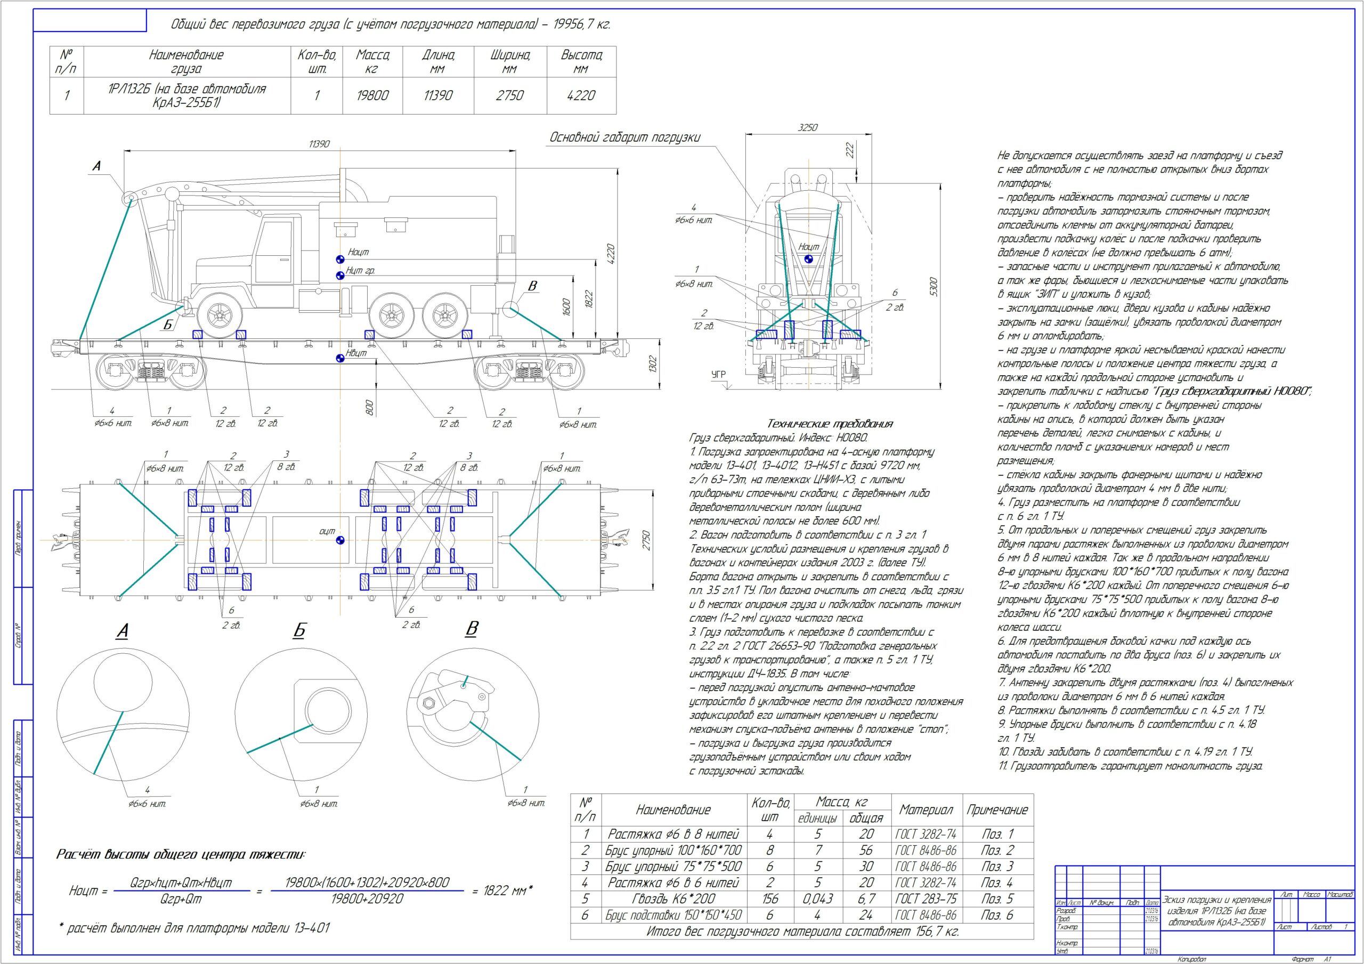Click the 'Поз. 6' note cell
The height and width of the screenshot is (964, 1364).
(x=998, y=916)
